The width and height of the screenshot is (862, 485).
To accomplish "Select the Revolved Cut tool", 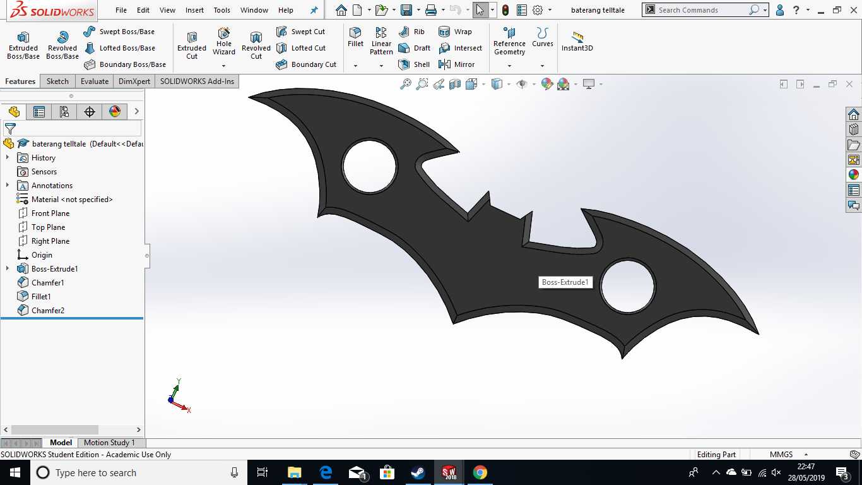I will tap(256, 45).
